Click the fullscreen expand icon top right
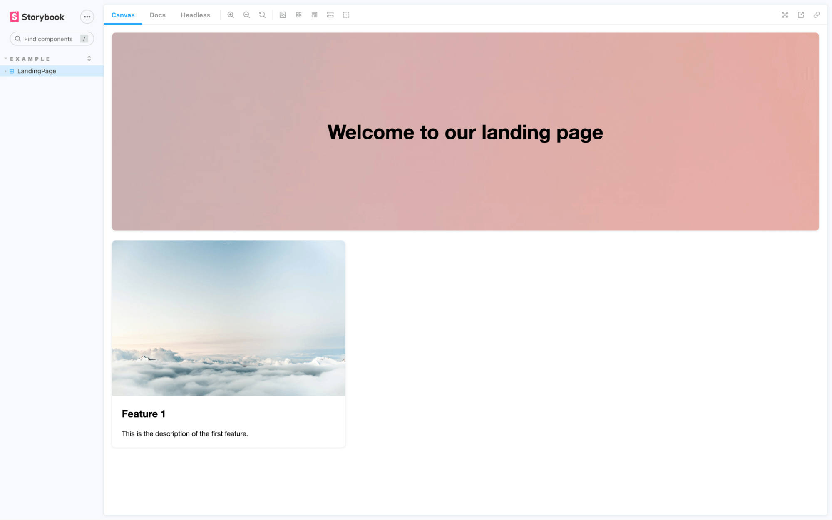 click(785, 15)
